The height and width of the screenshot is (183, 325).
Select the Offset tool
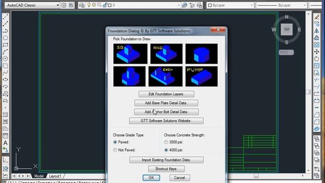coord(317,38)
